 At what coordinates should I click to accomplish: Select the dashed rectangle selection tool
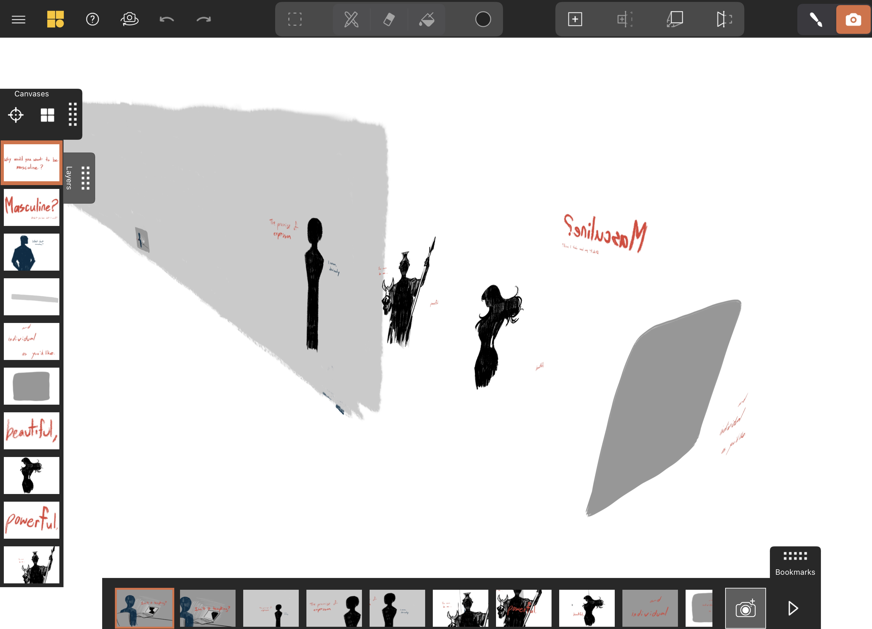pyautogui.click(x=295, y=19)
